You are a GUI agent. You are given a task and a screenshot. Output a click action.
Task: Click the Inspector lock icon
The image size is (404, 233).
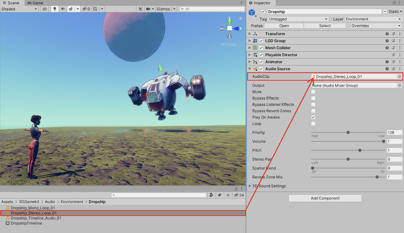(x=394, y=3)
